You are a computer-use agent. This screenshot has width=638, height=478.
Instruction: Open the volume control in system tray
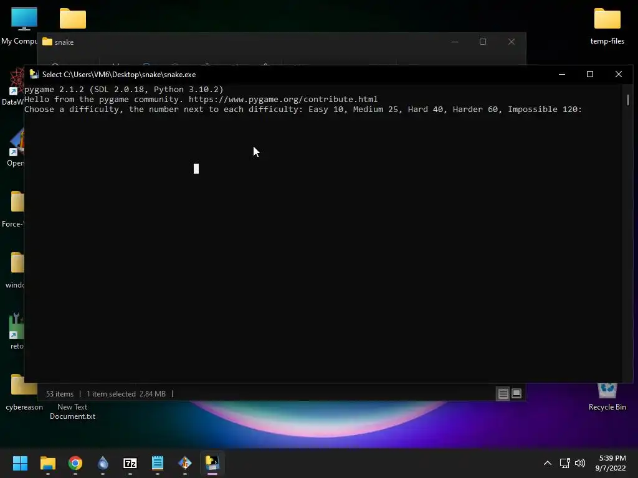tap(580, 463)
